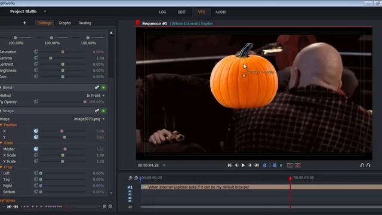This screenshot has height=215, width=382.
Task: Click the mark in icon
Action: coord(264,165)
